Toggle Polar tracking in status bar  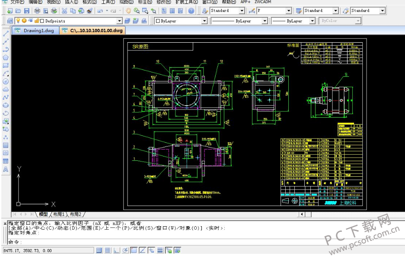tap(125, 250)
